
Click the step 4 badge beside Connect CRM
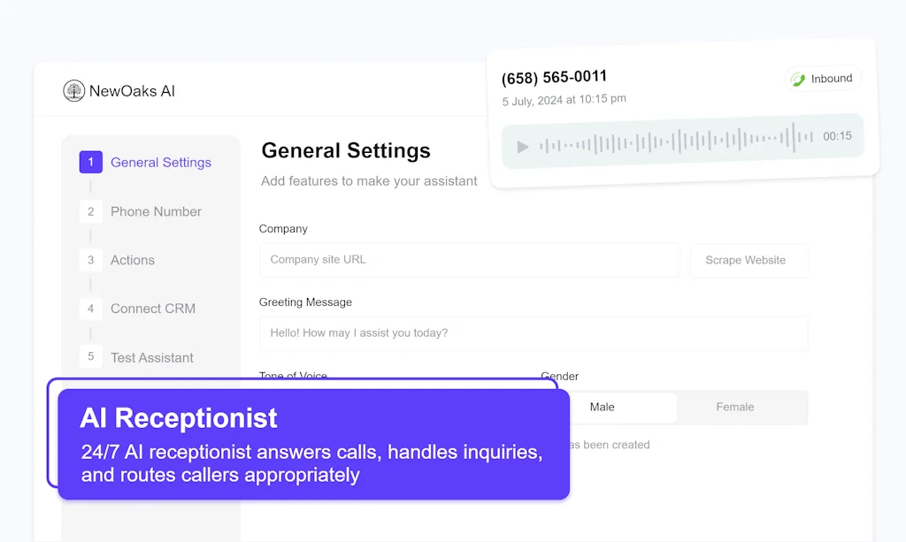click(91, 309)
